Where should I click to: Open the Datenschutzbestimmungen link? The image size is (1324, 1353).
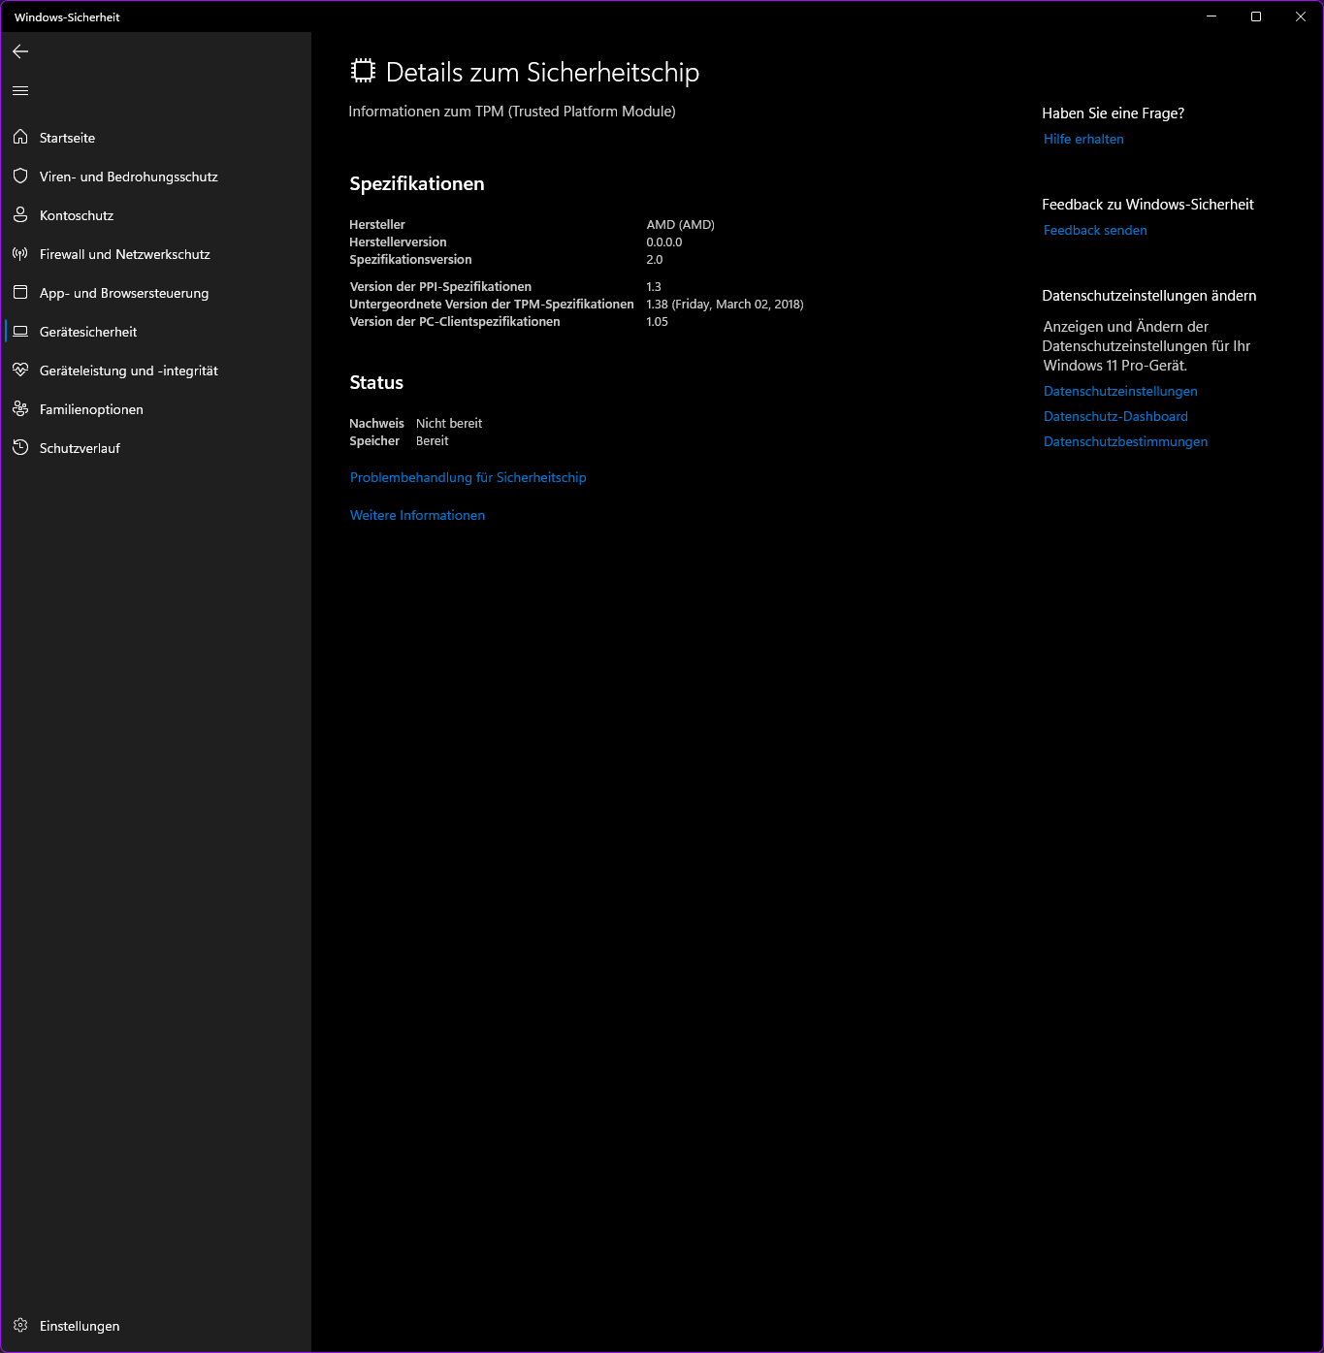click(x=1125, y=441)
